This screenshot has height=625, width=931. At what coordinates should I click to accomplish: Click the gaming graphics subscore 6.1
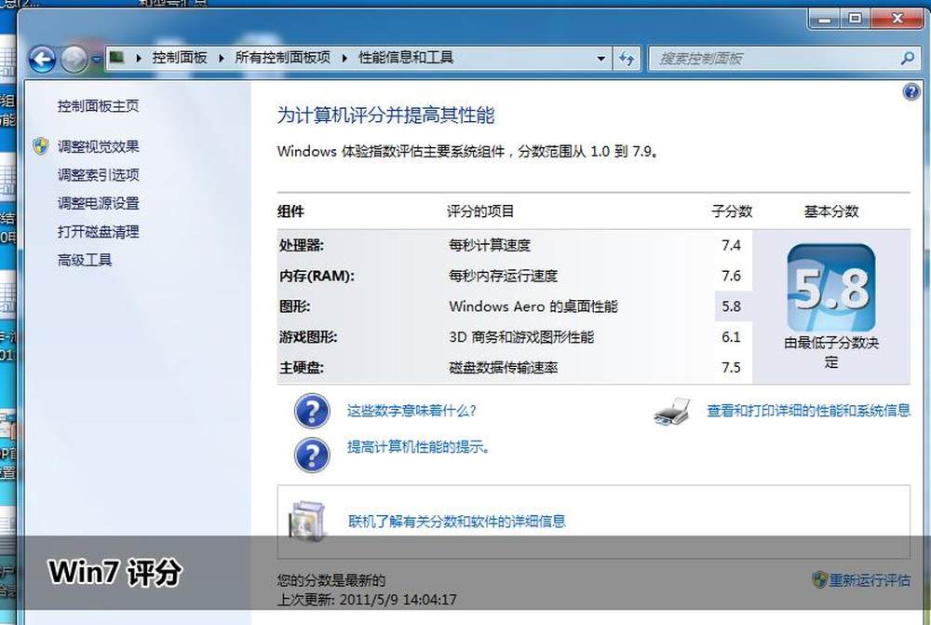(x=731, y=337)
